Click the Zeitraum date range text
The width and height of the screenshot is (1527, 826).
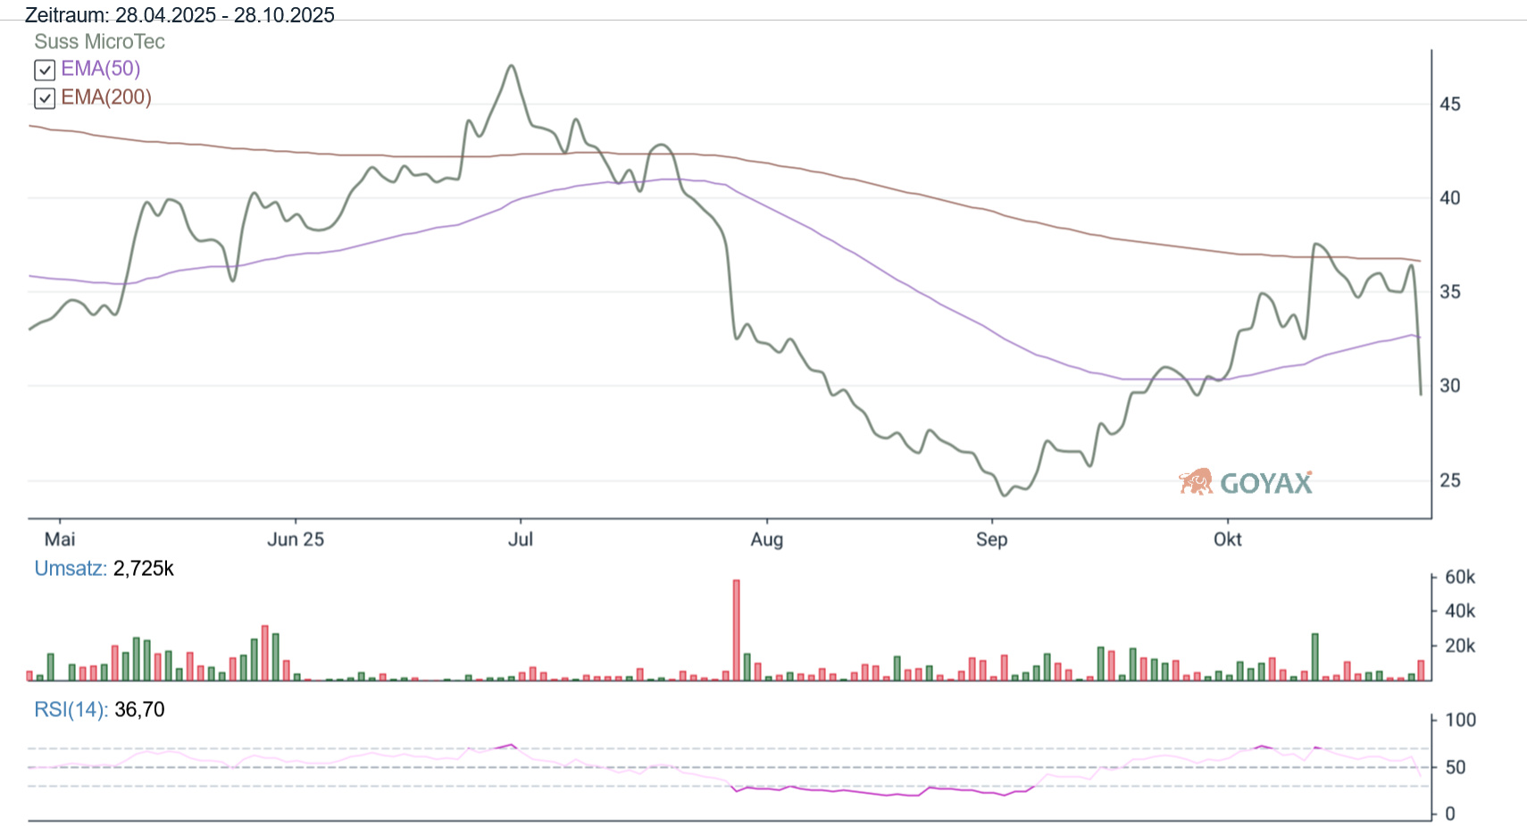[179, 15]
